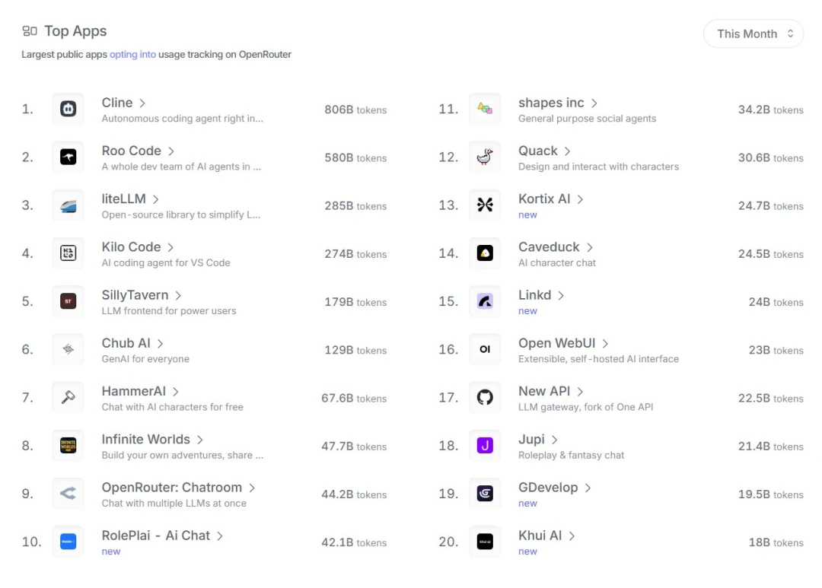The image size is (822, 588).
Task: Select the Open WebUI icon
Action: [485, 349]
